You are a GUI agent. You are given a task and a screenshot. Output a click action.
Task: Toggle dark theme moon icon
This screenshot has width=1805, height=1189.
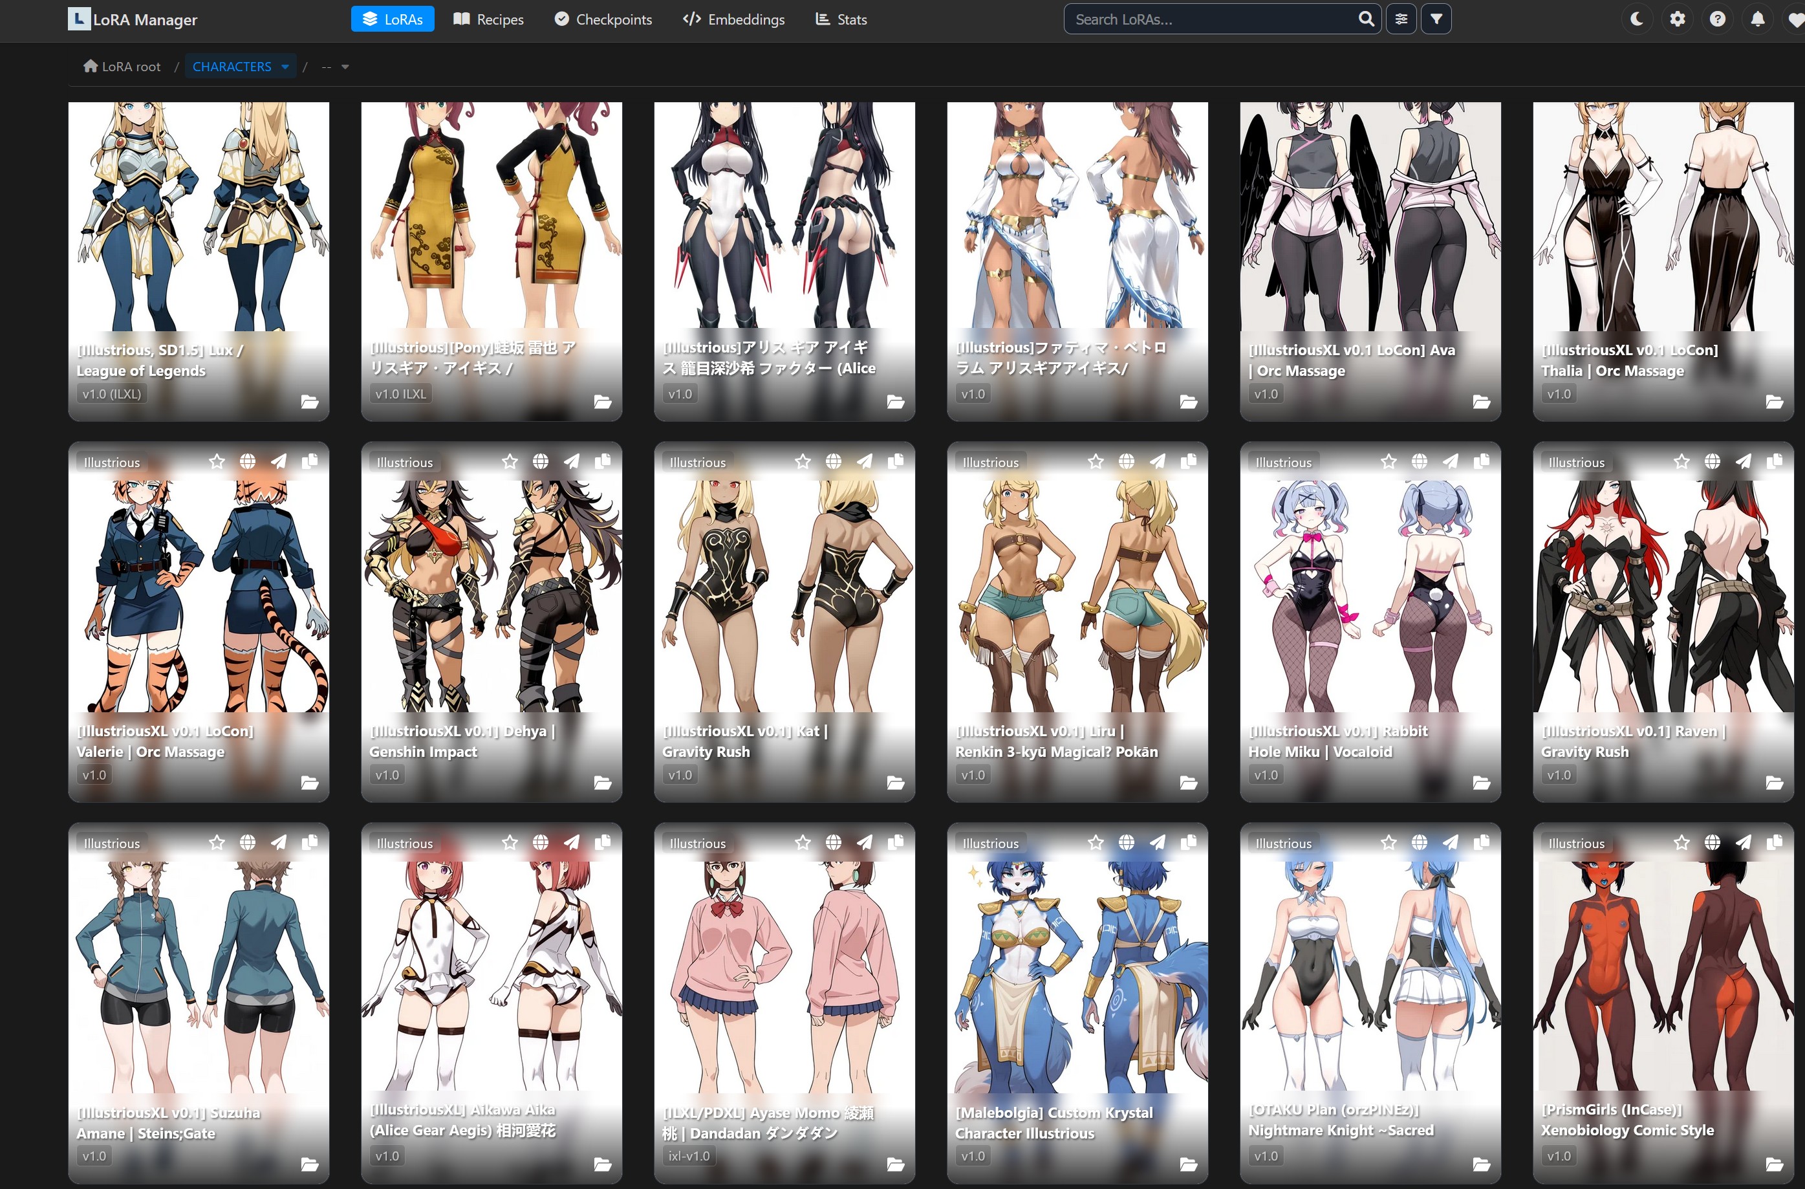tap(1637, 19)
